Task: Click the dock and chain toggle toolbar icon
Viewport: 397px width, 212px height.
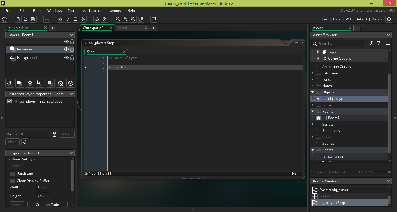Action: [141, 19]
